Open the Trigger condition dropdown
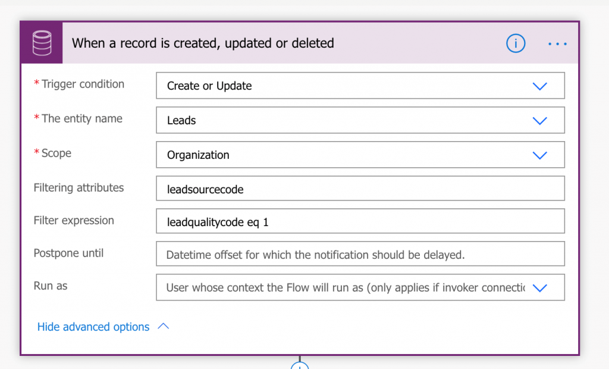Viewport: 609px width, 369px height. (540, 85)
